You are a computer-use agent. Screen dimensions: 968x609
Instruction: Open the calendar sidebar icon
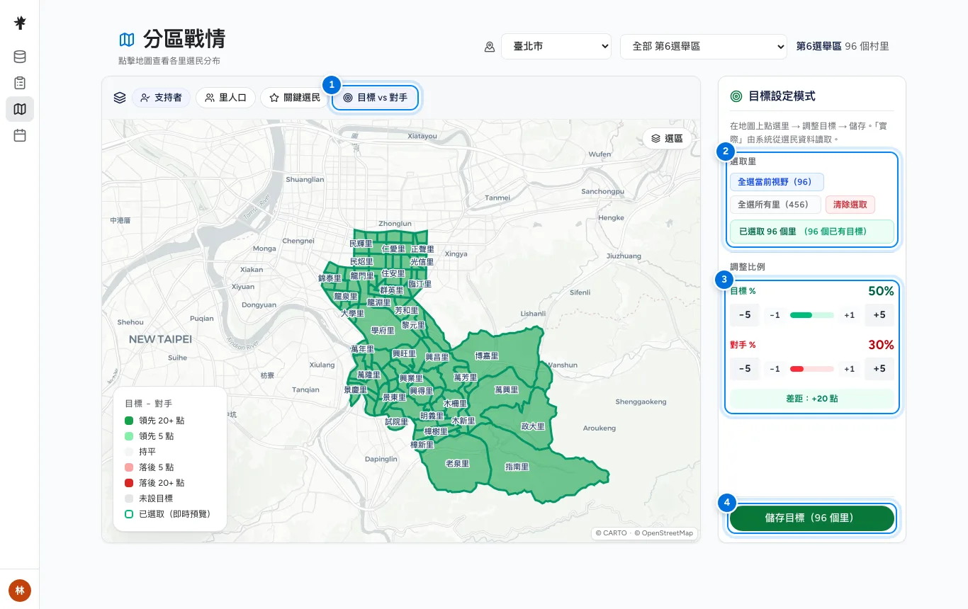click(20, 135)
